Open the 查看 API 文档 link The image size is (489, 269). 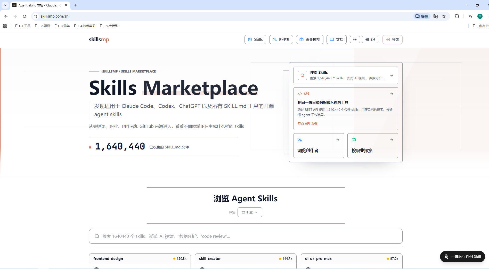click(x=307, y=124)
